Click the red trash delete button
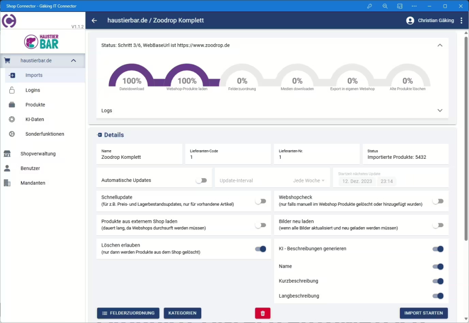This screenshot has height=323, width=469. click(x=262, y=313)
